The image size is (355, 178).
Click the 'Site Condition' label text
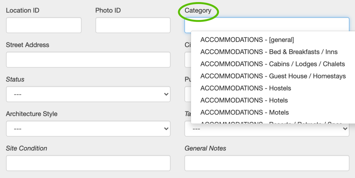click(27, 148)
